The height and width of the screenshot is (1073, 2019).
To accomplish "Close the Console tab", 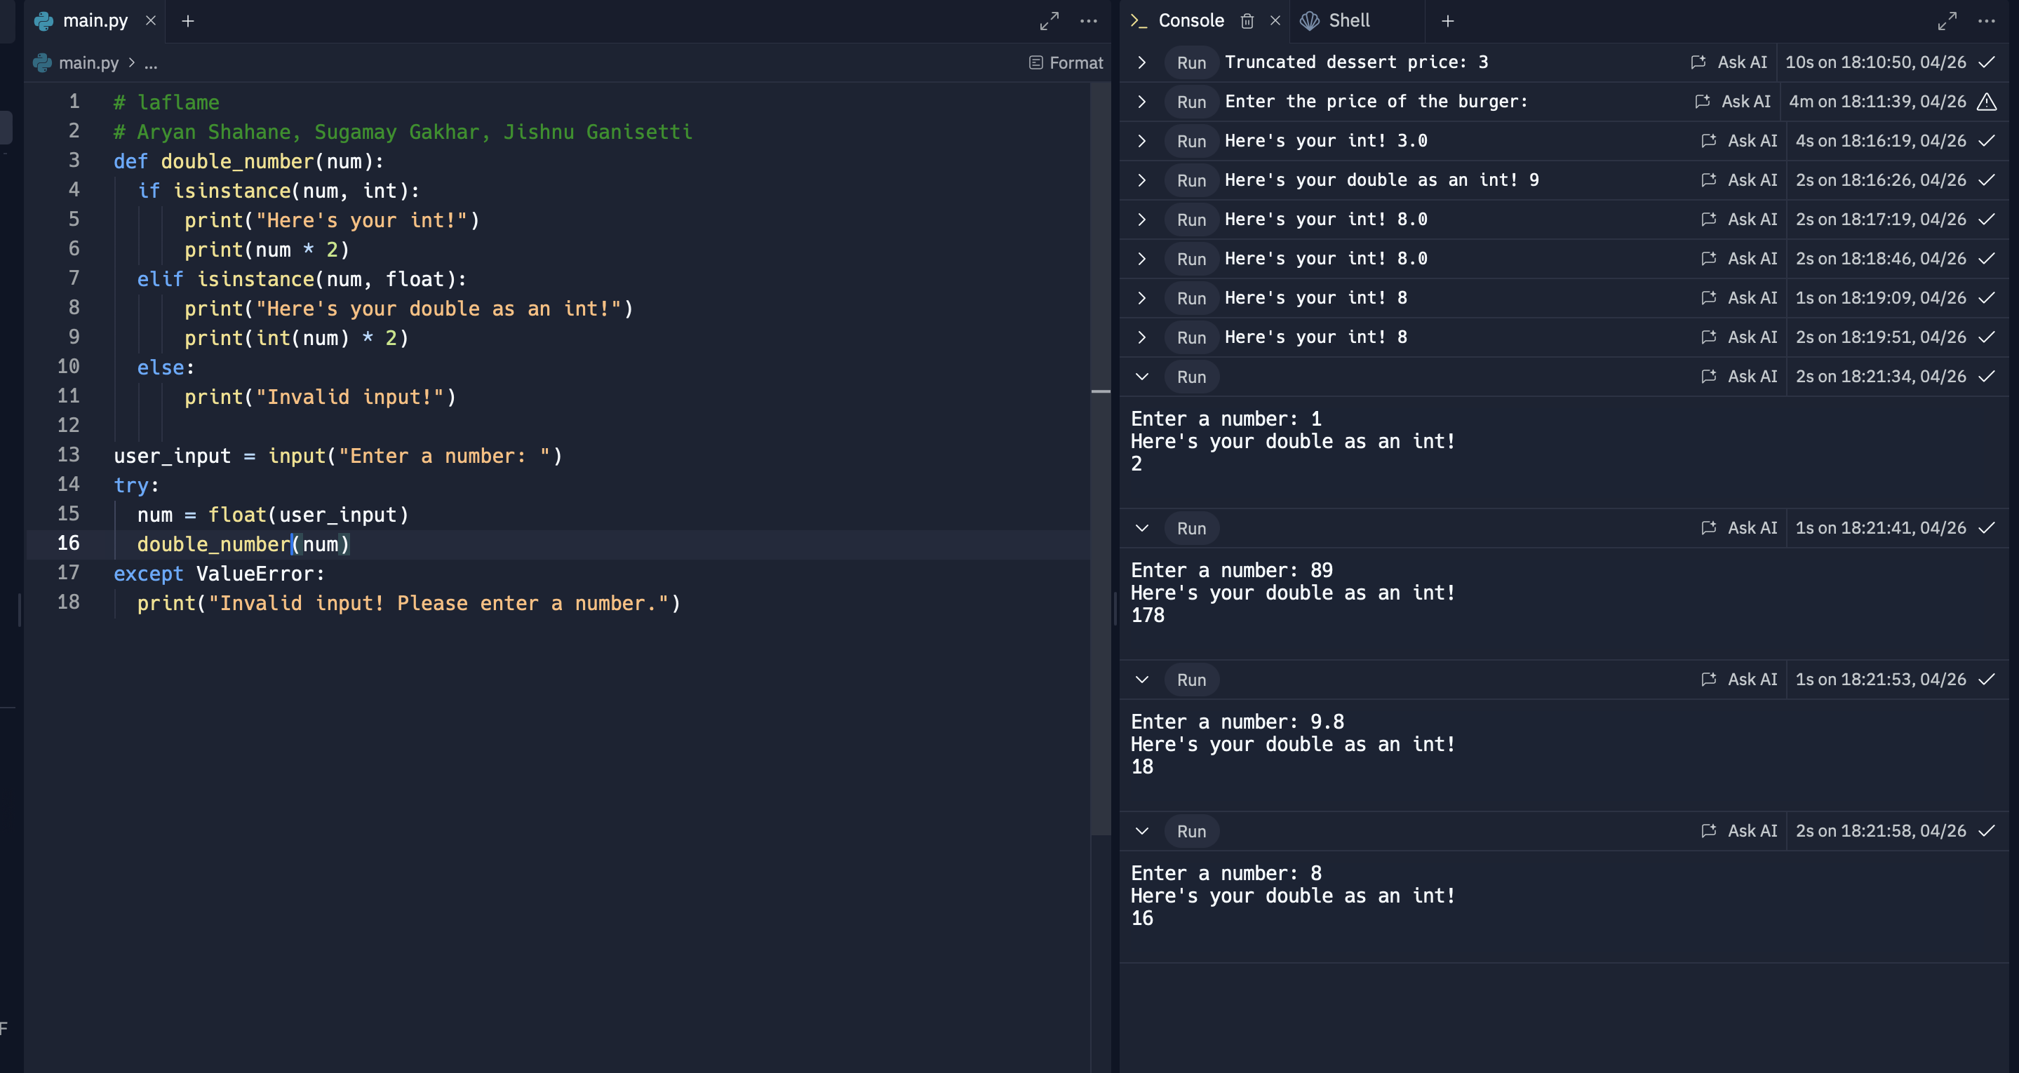I will click(1275, 21).
